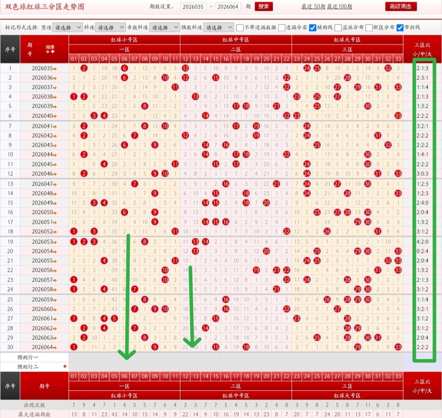Click the start period field showing 2026035
This screenshot has width=442, height=418.
click(x=193, y=7)
